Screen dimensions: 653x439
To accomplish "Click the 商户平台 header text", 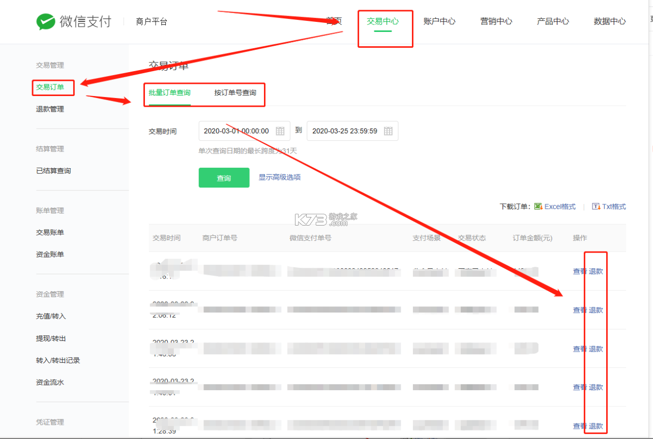I will [x=152, y=22].
